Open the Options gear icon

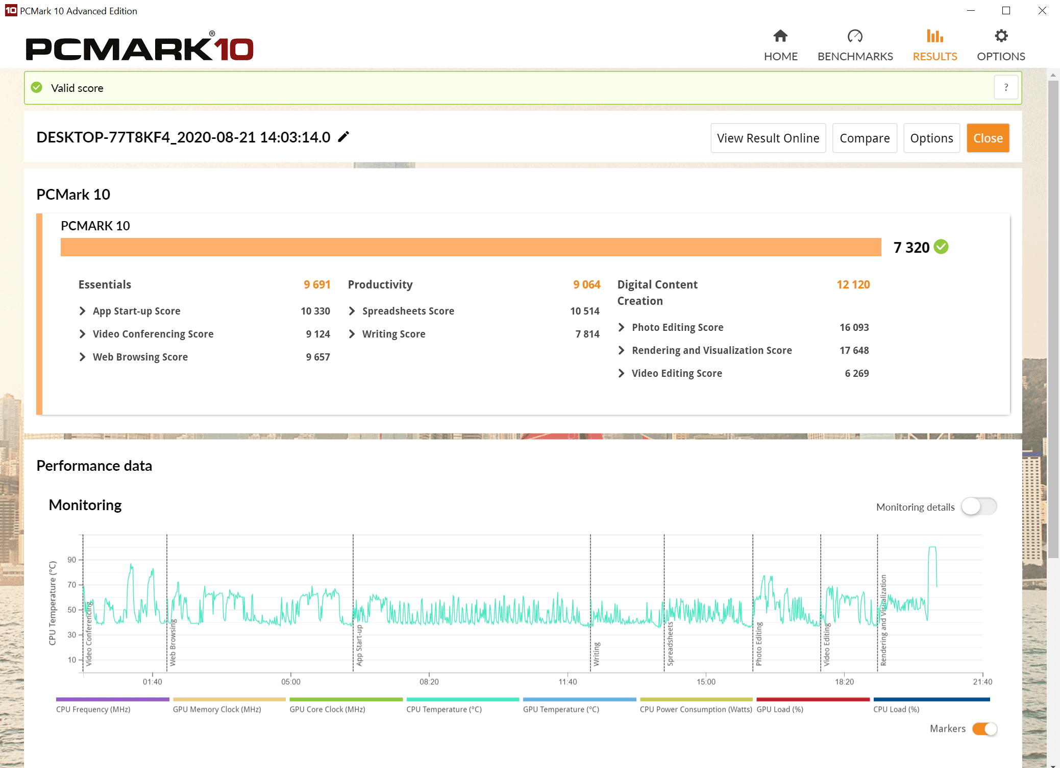point(1001,36)
